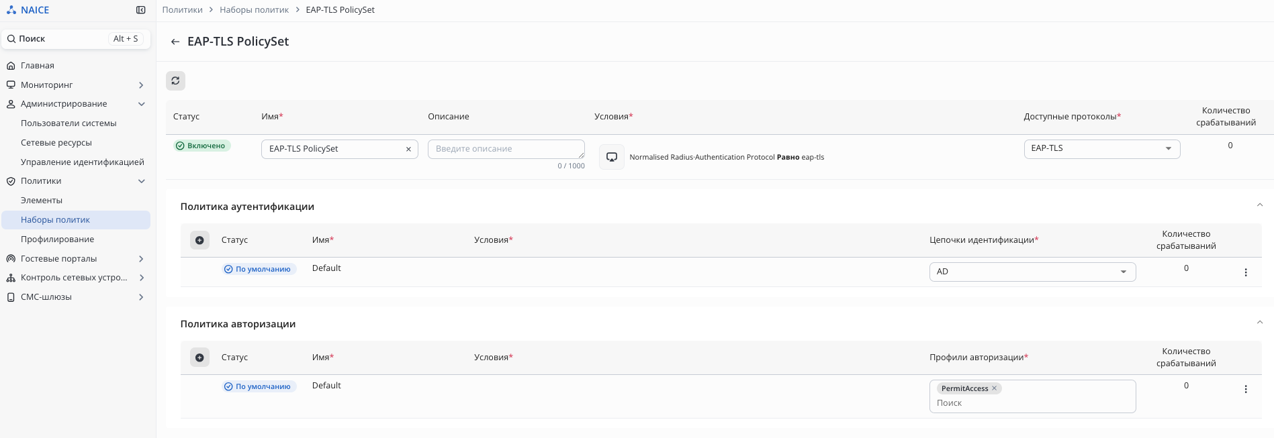The height and width of the screenshot is (438, 1274).
Task: Collapse the sidebar panel icon
Action: click(141, 10)
